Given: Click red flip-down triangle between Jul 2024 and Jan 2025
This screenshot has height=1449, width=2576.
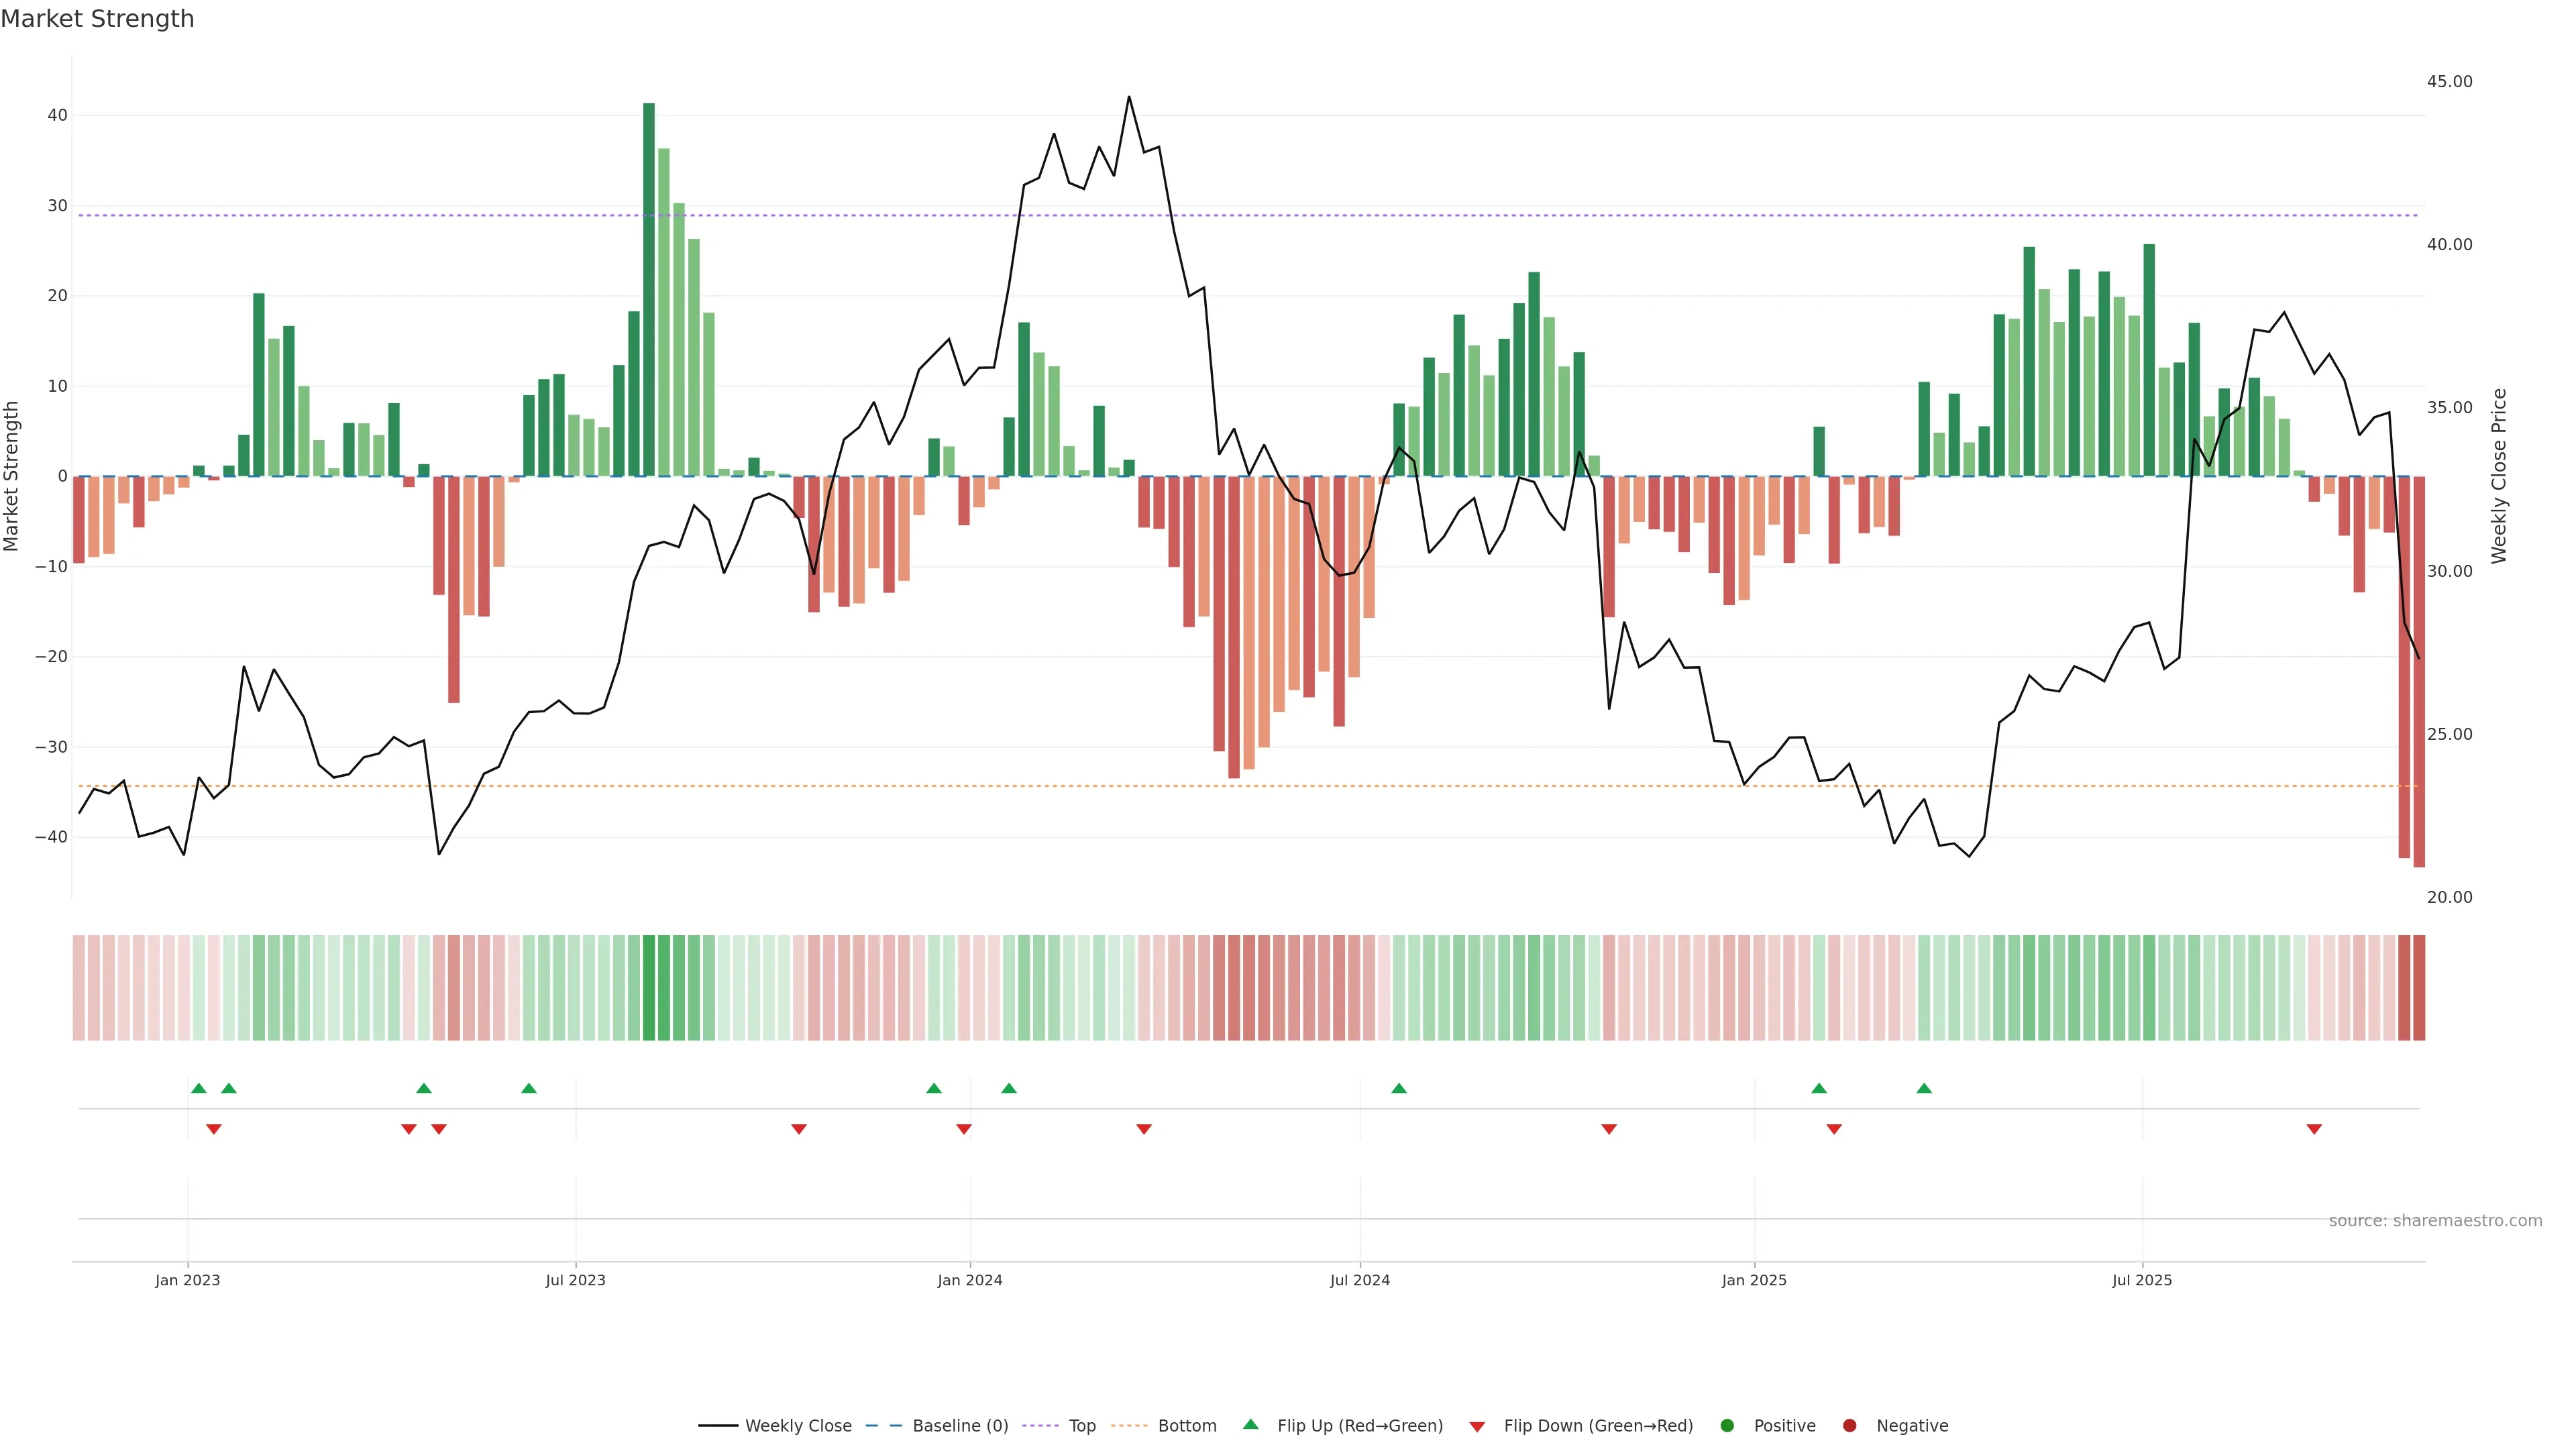Looking at the screenshot, I should [x=1609, y=1129].
